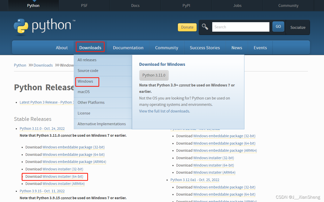Choose License from Downloads dropdown
This screenshot has height=202, width=324.
click(x=103, y=113)
